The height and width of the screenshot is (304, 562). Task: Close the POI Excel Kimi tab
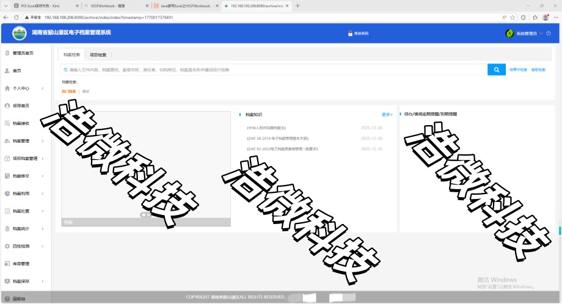[77, 5]
